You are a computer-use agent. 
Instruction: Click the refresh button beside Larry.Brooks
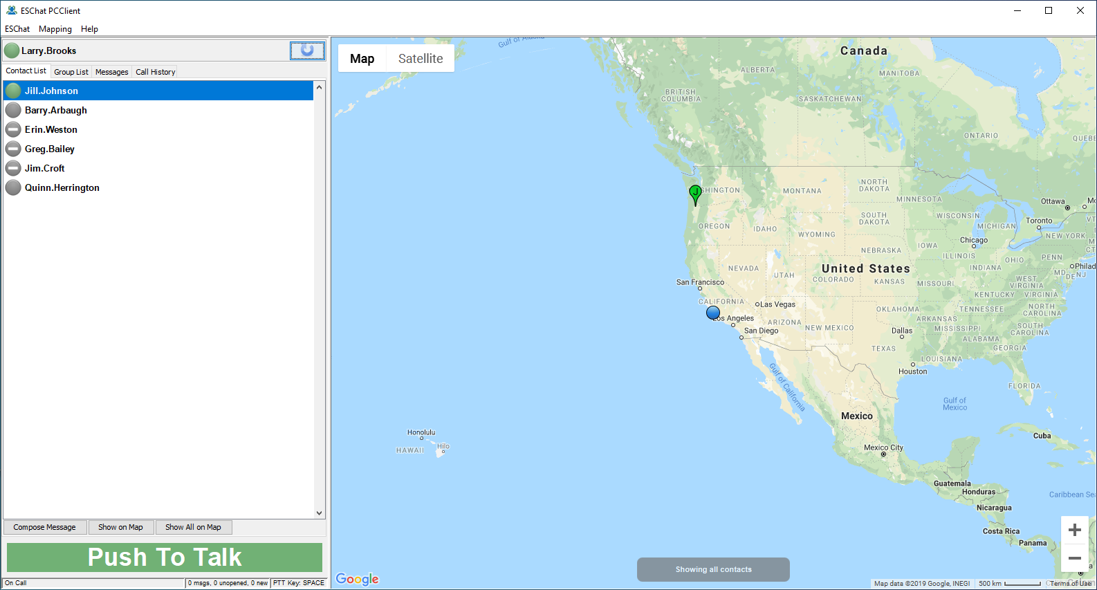click(307, 50)
